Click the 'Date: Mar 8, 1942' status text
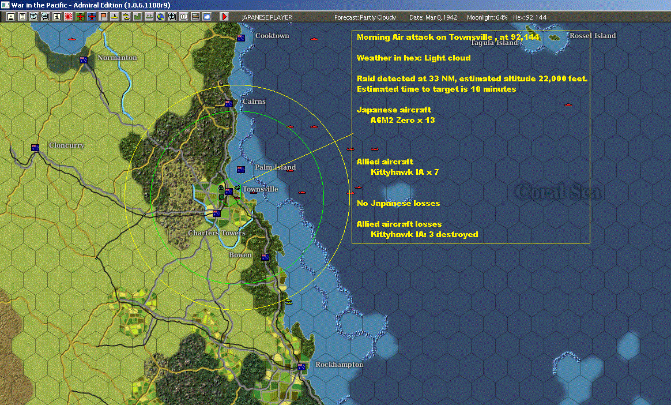This screenshot has width=671, height=405. point(433,17)
